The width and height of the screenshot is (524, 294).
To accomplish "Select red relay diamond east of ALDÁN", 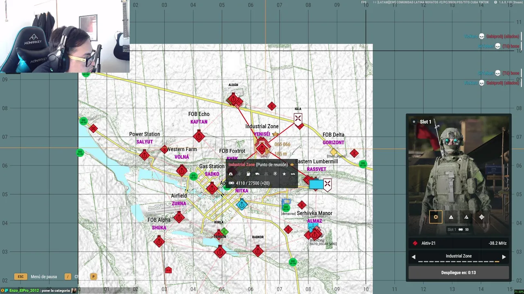I will click(x=271, y=106).
